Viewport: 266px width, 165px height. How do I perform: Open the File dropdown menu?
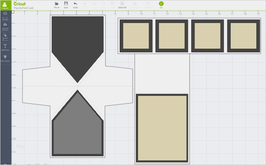[x=57, y=5]
